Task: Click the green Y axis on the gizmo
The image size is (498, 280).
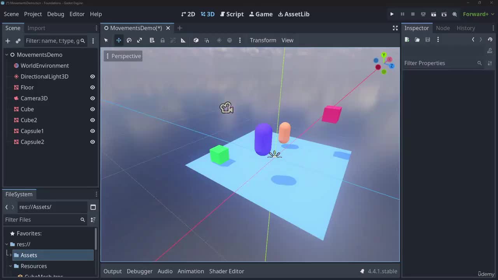Action: 384,55
